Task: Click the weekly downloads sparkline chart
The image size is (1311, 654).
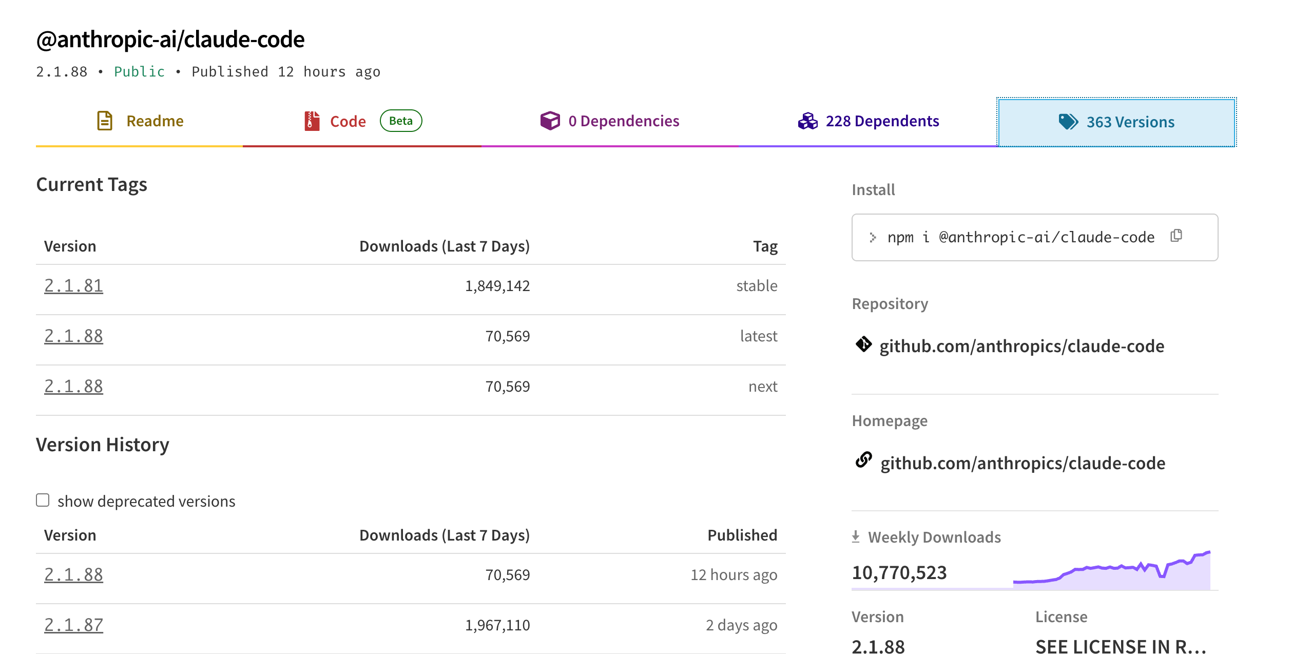Action: (x=1111, y=570)
